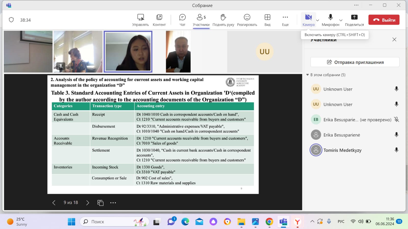Open Google Chrome from the taskbar

pyautogui.click(x=269, y=222)
